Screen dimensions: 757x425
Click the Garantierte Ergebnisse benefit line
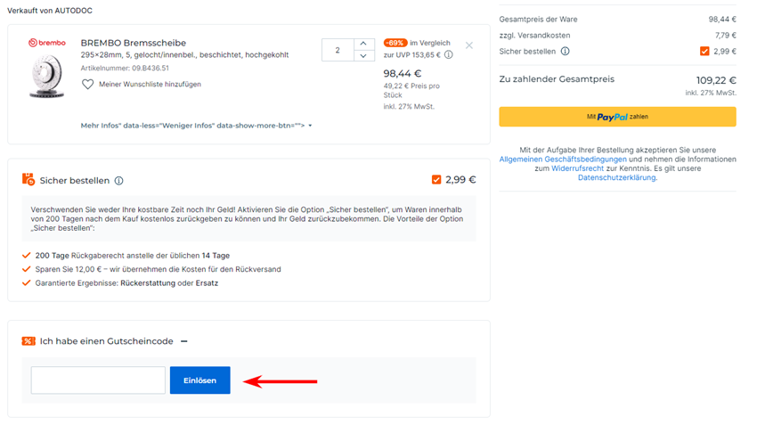pyautogui.click(x=126, y=283)
